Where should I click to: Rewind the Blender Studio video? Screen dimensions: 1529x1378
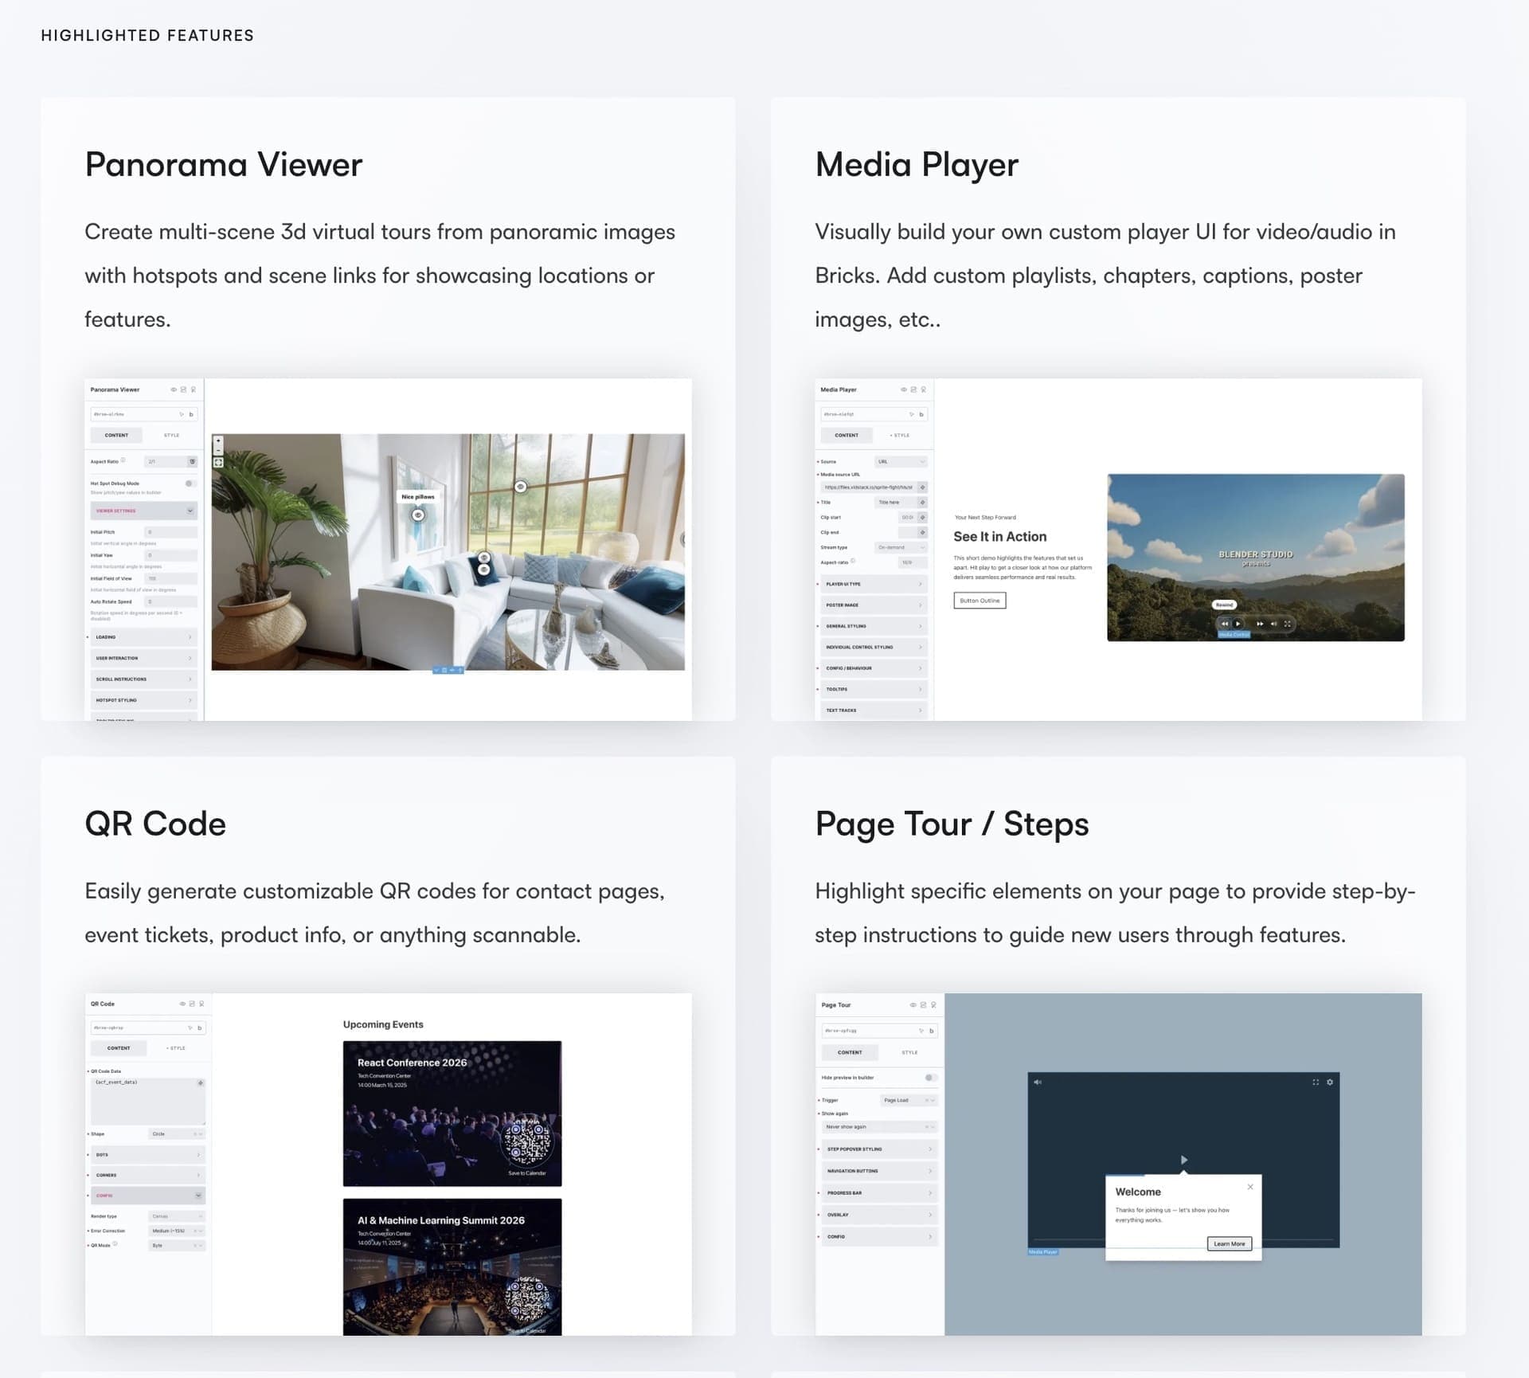tap(1225, 624)
